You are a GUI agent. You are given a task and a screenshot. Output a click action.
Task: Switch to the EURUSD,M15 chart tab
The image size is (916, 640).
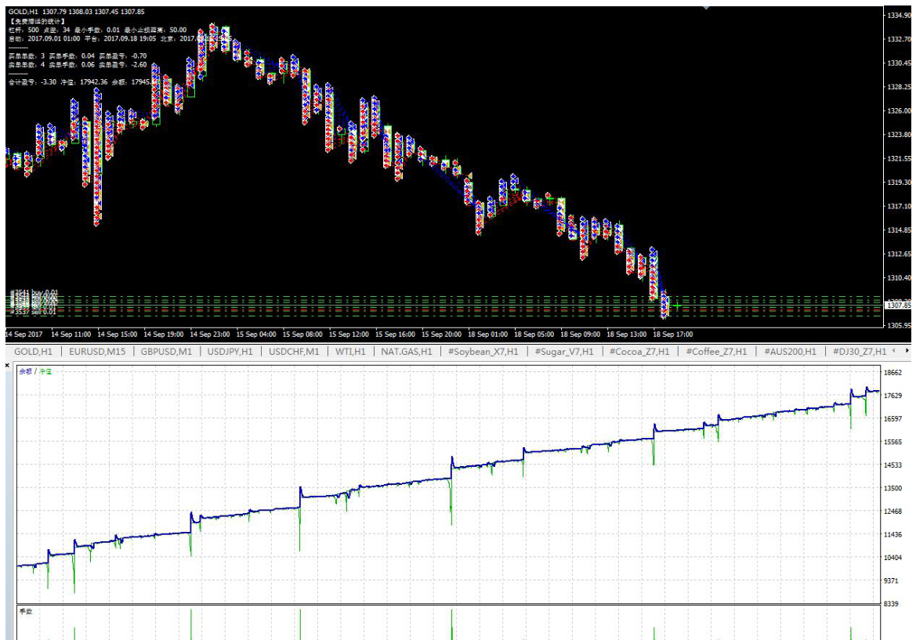pos(97,352)
